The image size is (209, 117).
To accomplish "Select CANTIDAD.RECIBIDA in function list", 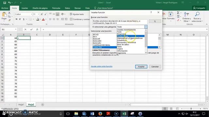I will (102, 45).
